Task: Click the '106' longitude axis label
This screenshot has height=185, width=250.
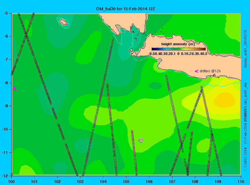Action: pos(149,182)
